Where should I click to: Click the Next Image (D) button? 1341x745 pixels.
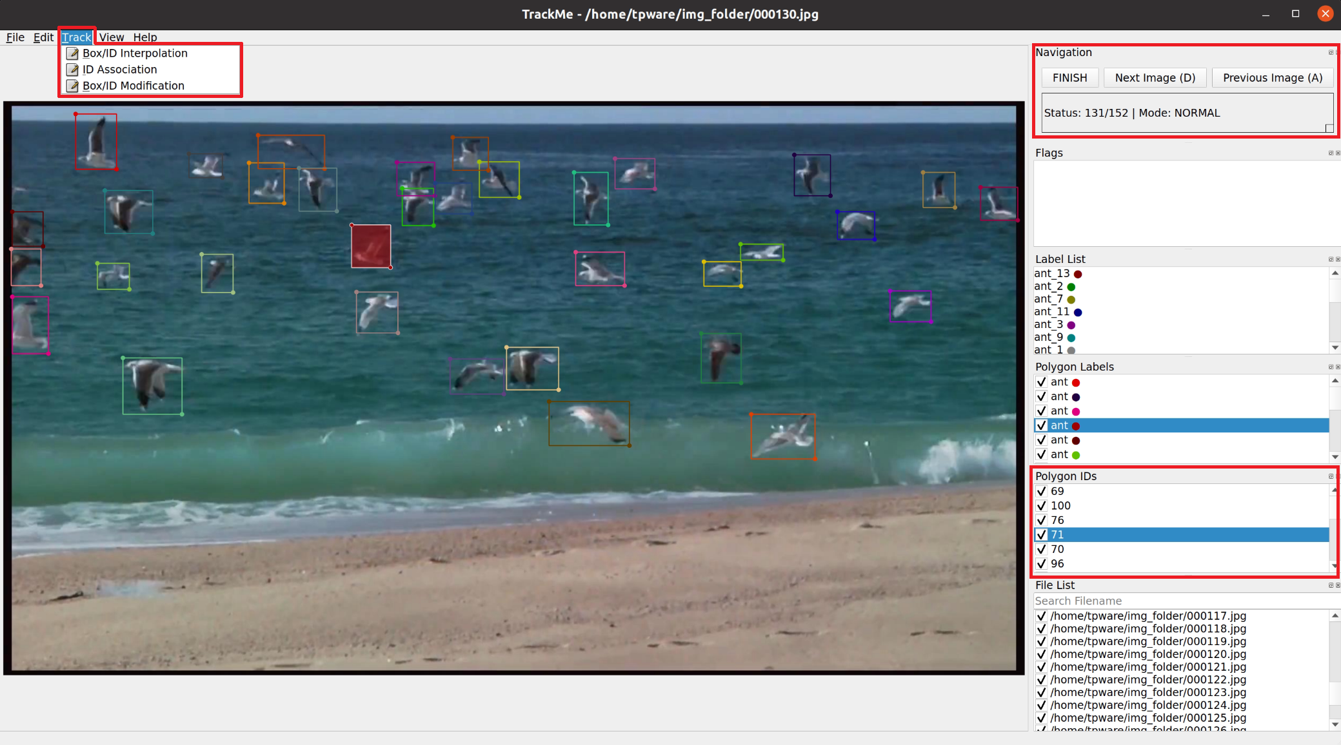tap(1155, 78)
